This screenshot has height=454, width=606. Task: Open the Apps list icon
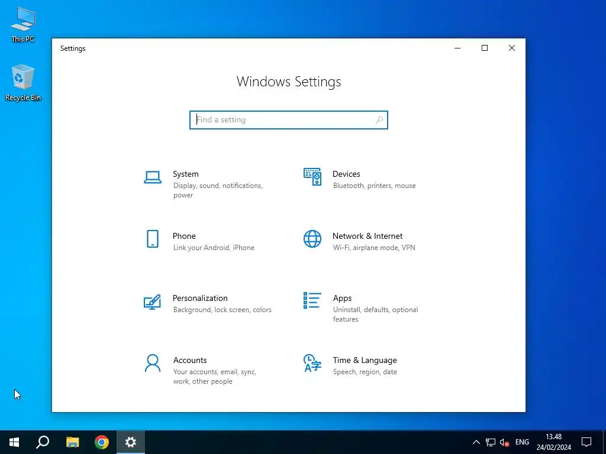312,300
